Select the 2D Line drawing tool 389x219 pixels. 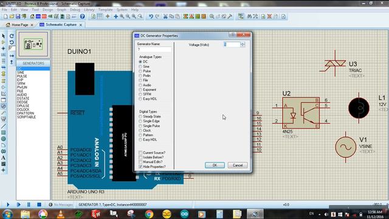click(x=4, y=126)
